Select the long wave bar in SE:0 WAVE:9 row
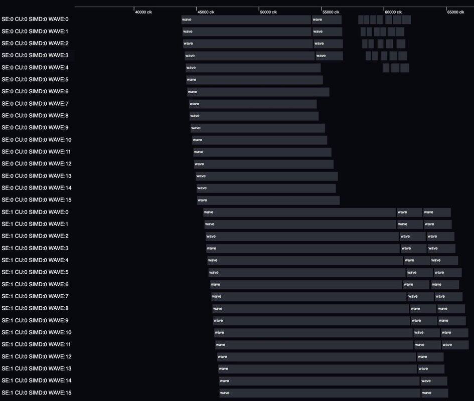This screenshot has width=474, height=401. coord(257,128)
